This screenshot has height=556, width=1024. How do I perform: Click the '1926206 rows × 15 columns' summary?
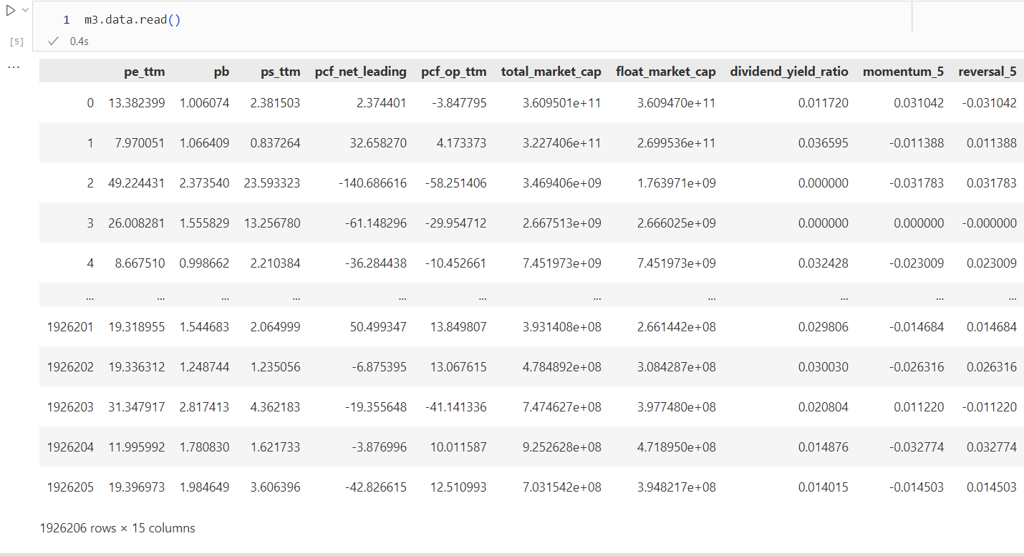point(117,528)
